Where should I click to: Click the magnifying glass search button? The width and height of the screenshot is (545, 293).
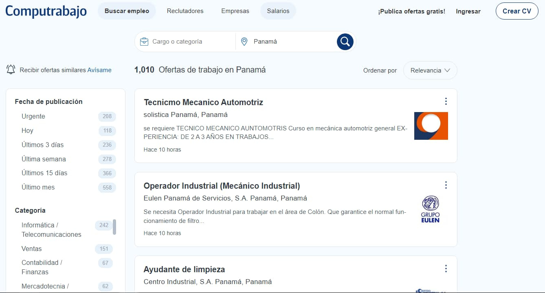coord(345,42)
